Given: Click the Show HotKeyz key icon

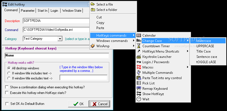Looking at the screenshot, I should 139,94.
